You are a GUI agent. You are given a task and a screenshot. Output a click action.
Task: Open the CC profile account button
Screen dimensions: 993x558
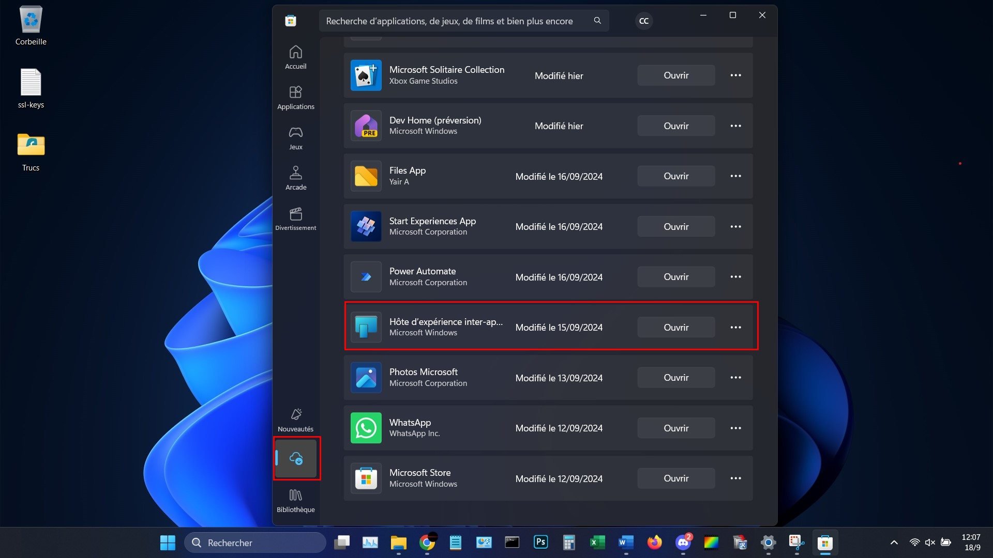coord(643,21)
